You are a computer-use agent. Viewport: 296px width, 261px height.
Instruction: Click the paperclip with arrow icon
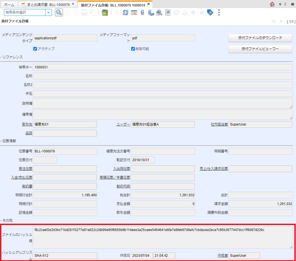pyautogui.click(x=151, y=12)
